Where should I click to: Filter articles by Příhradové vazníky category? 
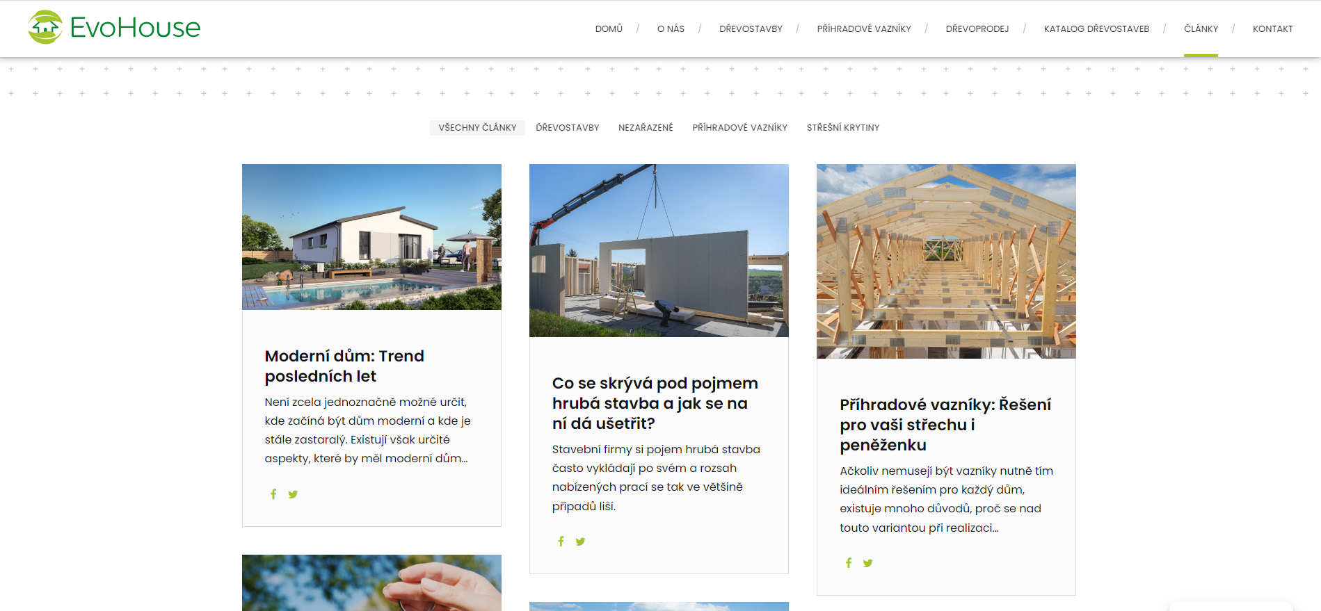click(739, 128)
